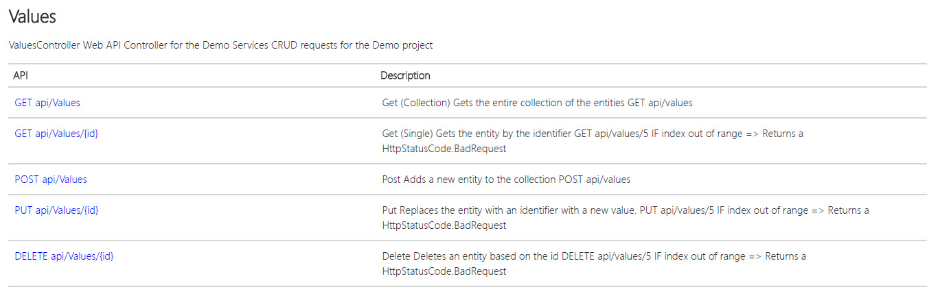The height and width of the screenshot is (296, 940).
Task: Select the Description column header
Action: pyautogui.click(x=405, y=75)
